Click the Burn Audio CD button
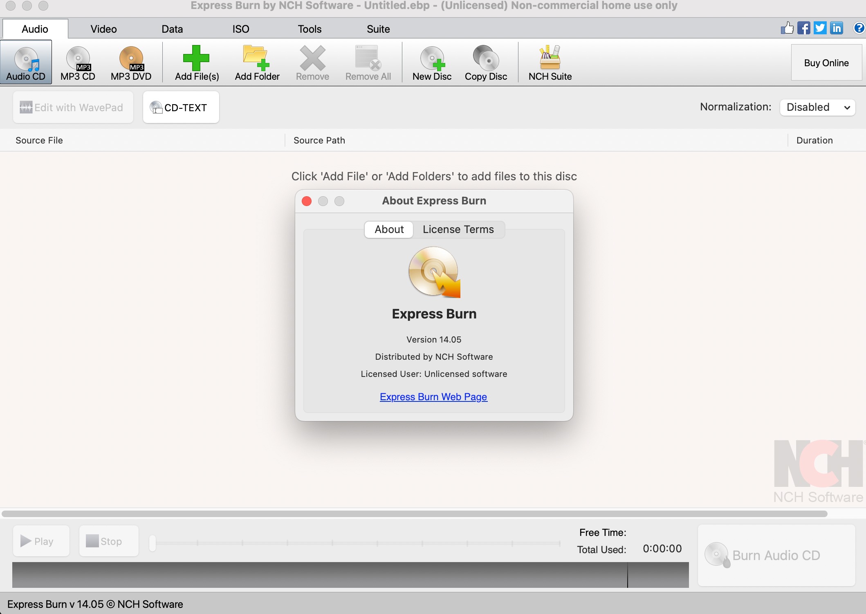 [x=776, y=555]
